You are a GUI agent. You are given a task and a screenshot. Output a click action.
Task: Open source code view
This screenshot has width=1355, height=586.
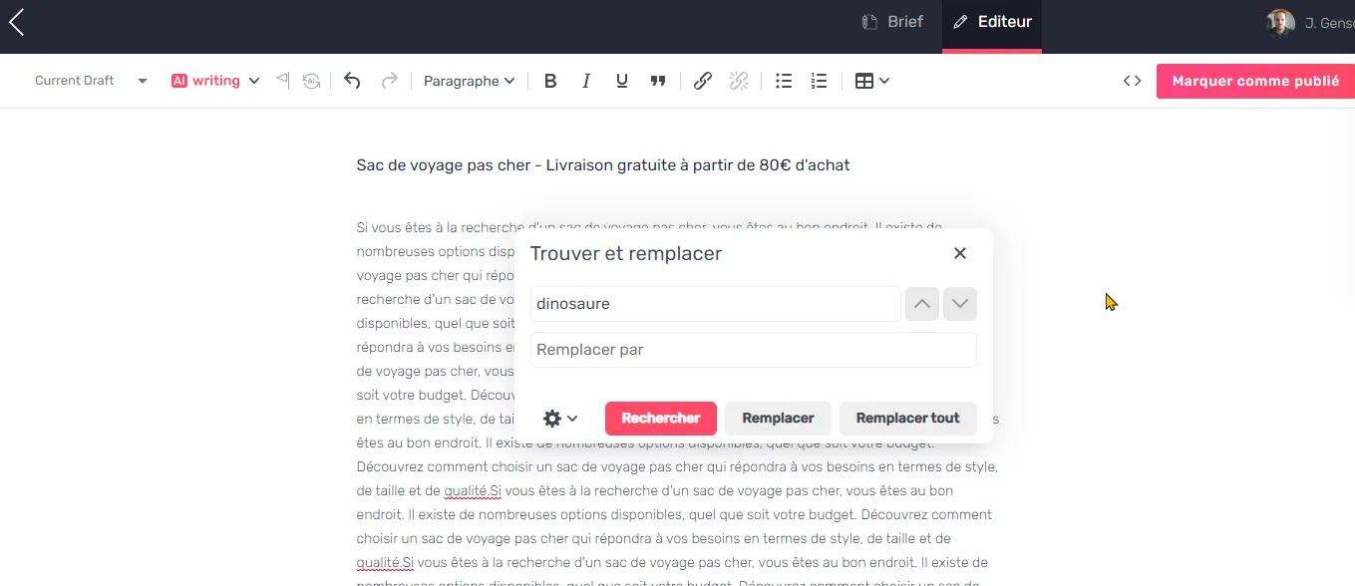1132,81
